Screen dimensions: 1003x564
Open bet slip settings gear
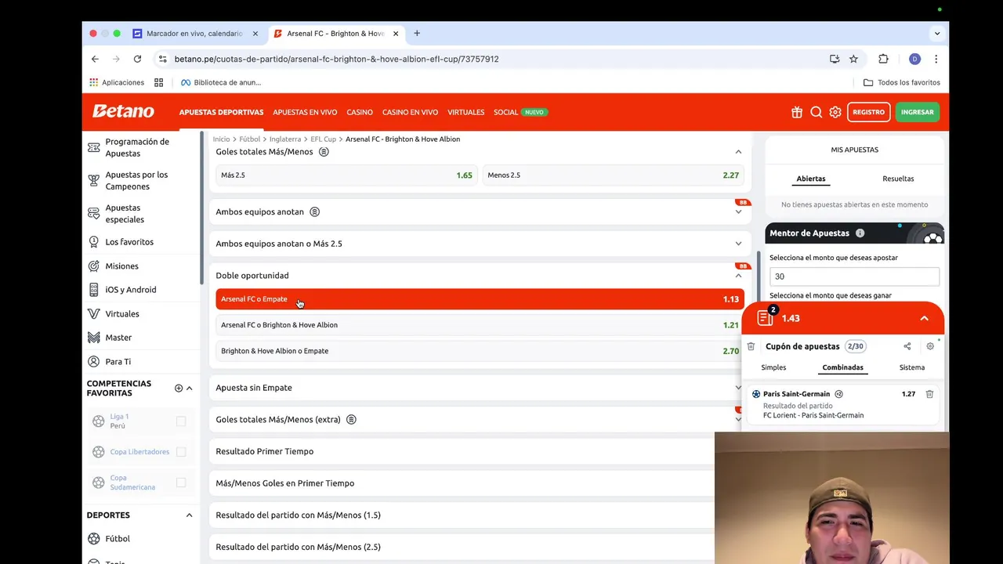point(930,346)
